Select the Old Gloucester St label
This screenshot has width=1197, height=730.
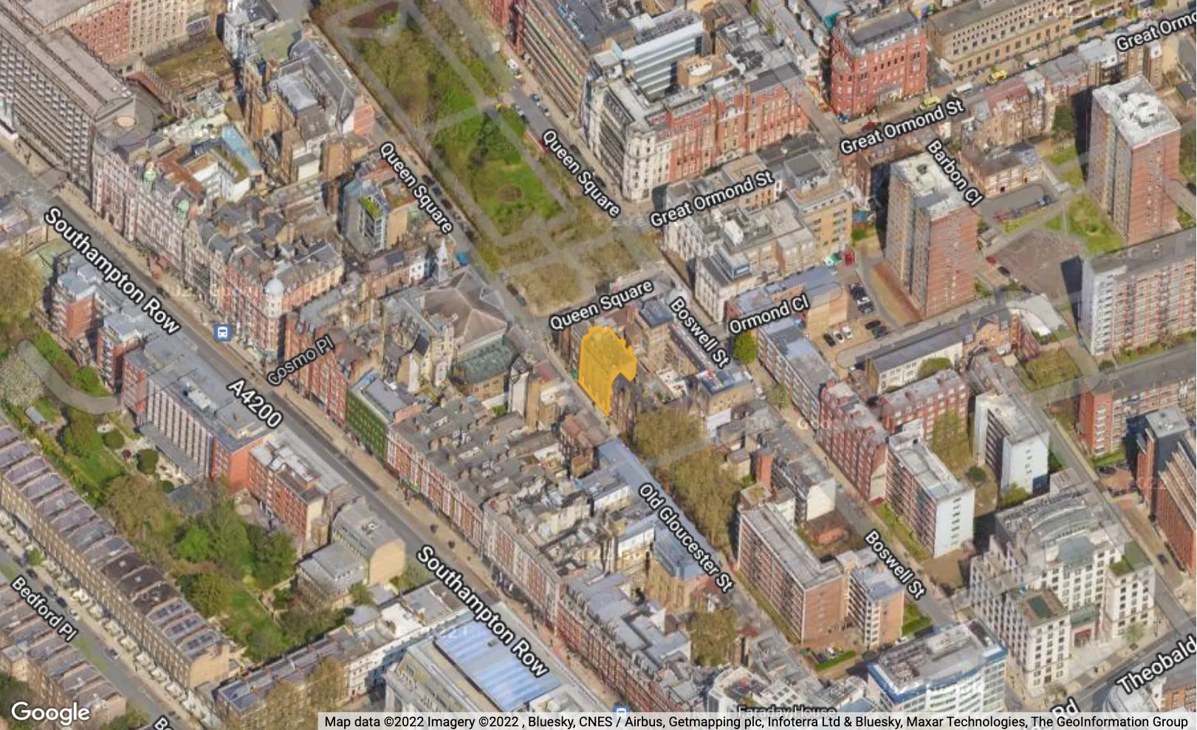[686, 537]
